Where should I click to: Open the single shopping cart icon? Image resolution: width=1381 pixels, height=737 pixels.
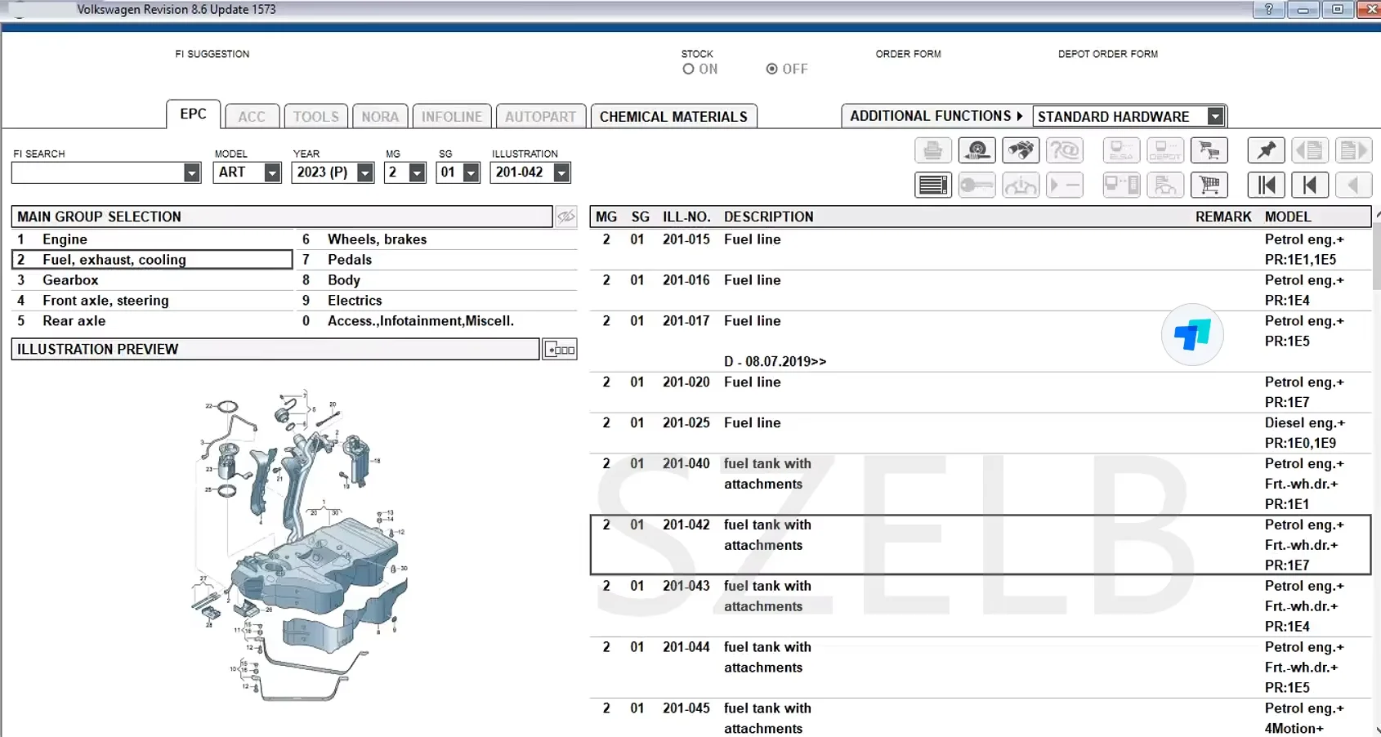1209,185
